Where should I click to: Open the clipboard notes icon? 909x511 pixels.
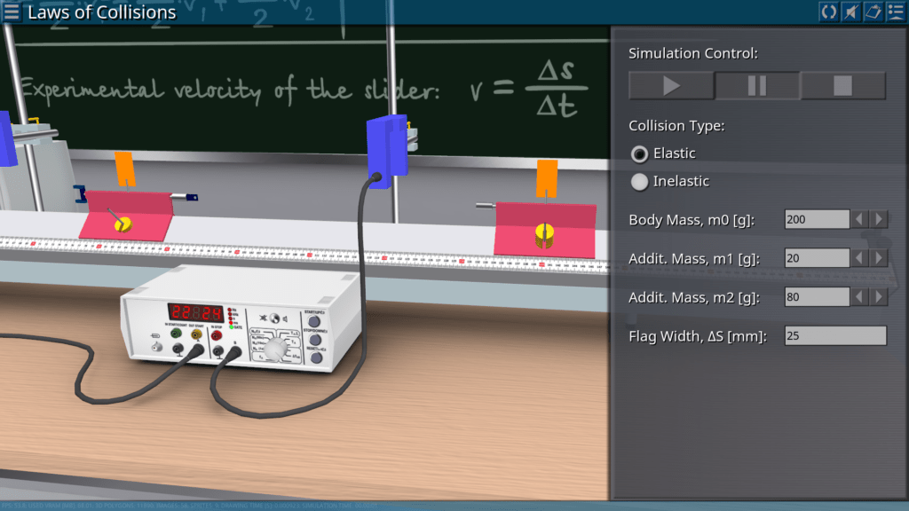click(872, 12)
